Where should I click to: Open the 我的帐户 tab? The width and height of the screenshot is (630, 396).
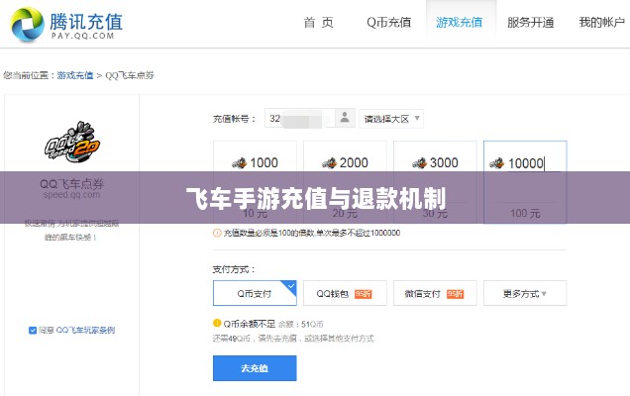[601, 23]
